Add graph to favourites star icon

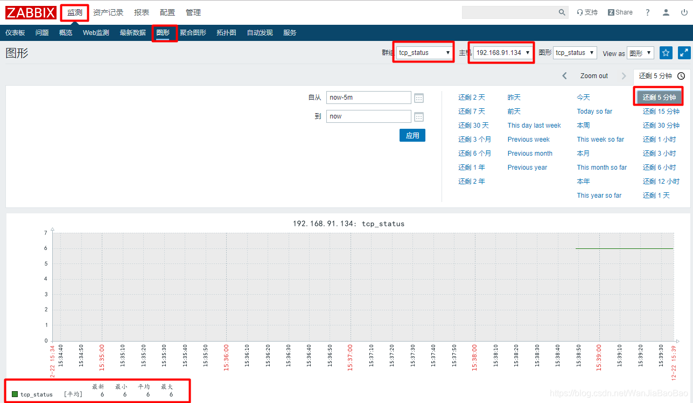click(666, 53)
